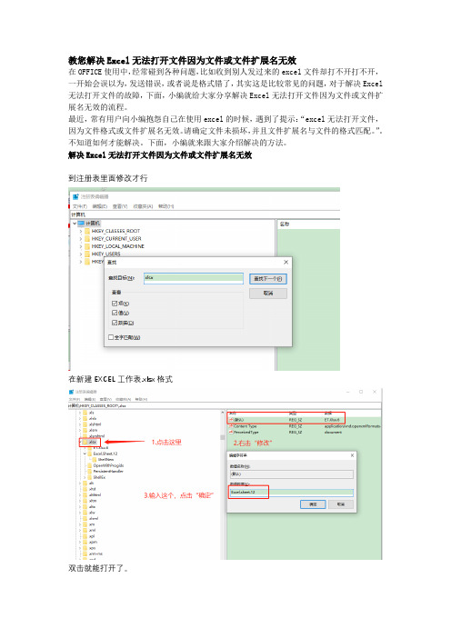
Task: Click the ShellNew folder icon
Action: click(95, 459)
